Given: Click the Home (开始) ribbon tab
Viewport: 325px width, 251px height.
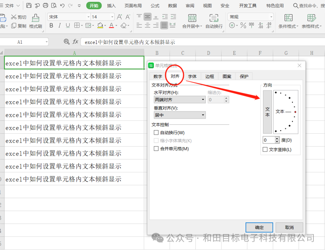Looking at the screenshot, I should click(x=94, y=6).
